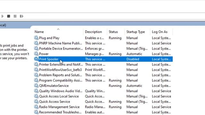205x115 pixels.
Task: Click the Radio Management Service gear icon
Action: click(36, 107)
